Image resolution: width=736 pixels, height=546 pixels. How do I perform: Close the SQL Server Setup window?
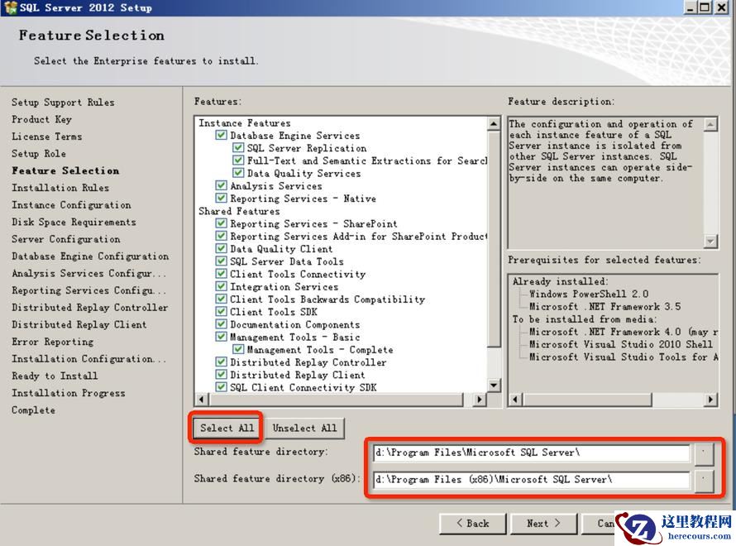tap(721, 7)
